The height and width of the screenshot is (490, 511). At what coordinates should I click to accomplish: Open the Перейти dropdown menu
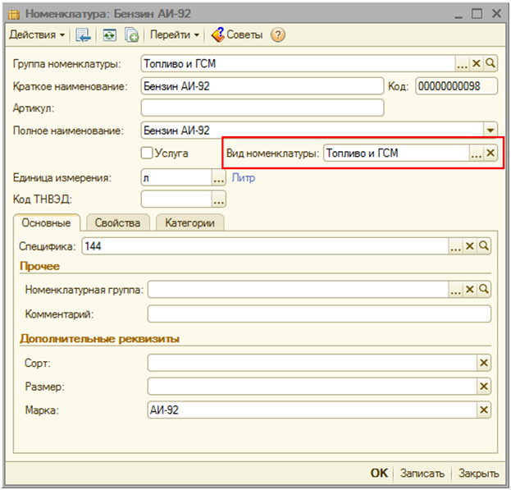175,35
